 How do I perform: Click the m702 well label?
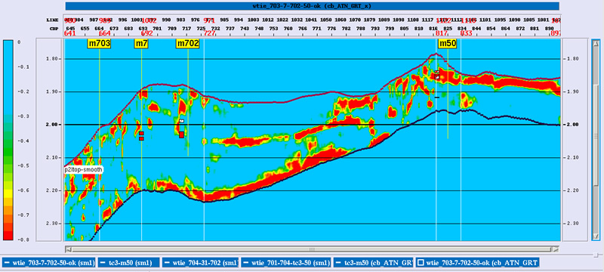tap(188, 44)
